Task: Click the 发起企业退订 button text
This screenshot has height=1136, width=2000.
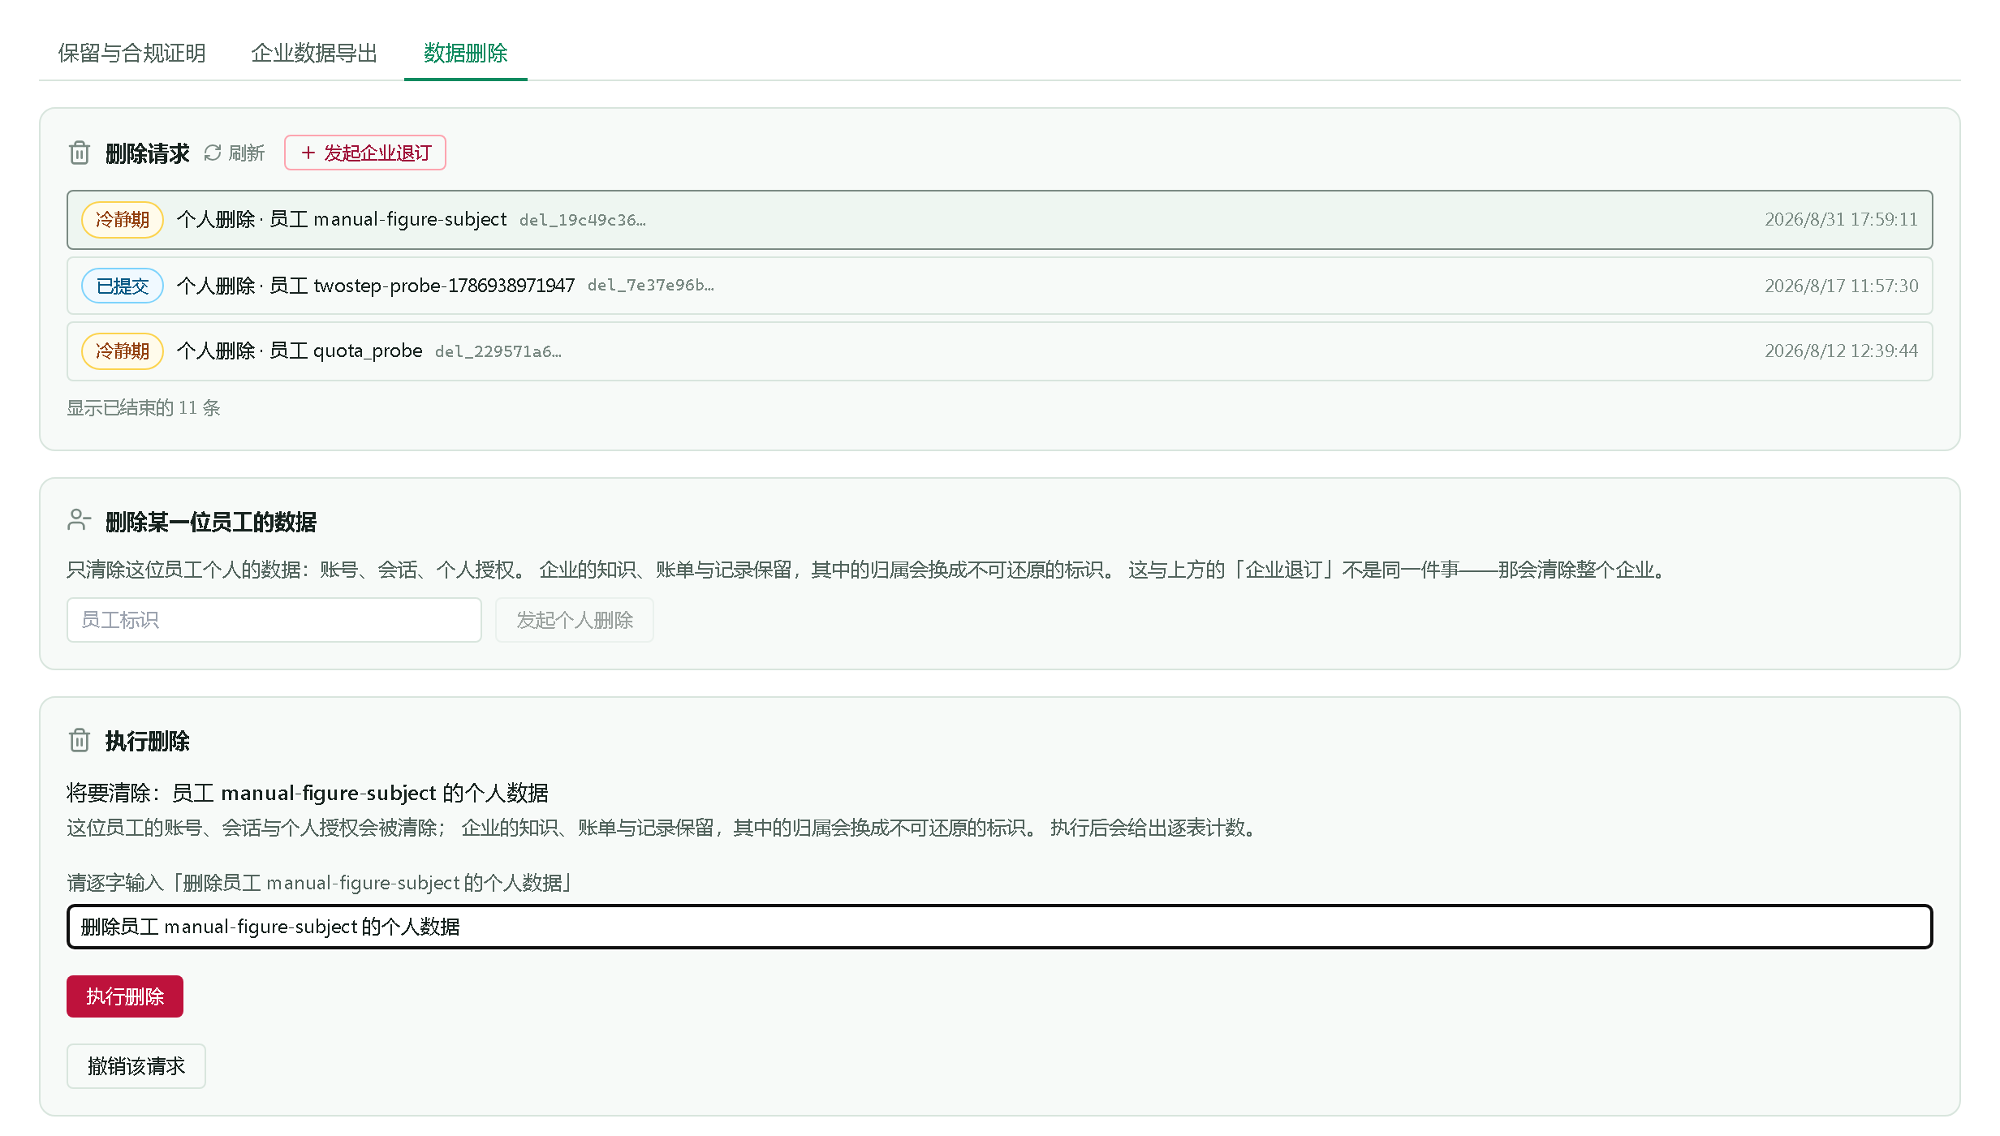Action: 377,153
